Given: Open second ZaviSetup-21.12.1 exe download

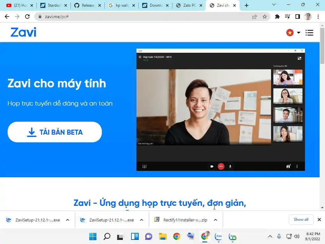Looking at the screenshot, I should (107, 220).
